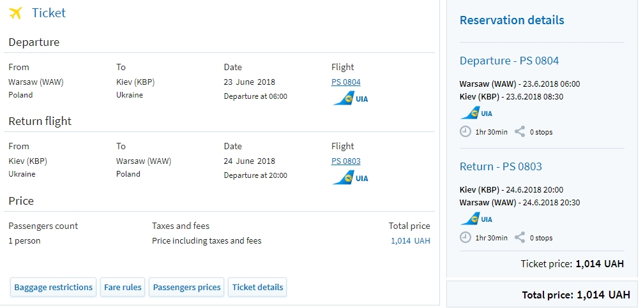Click the UIA logo under flight PS 0804
The image size is (643, 308).
point(350,98)
